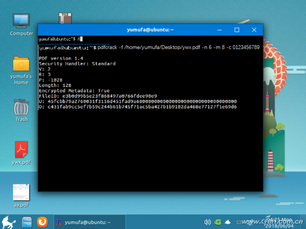Click the pdfcrack command line text
Screen dimensions: 306x229
click(x=178, y=47)
